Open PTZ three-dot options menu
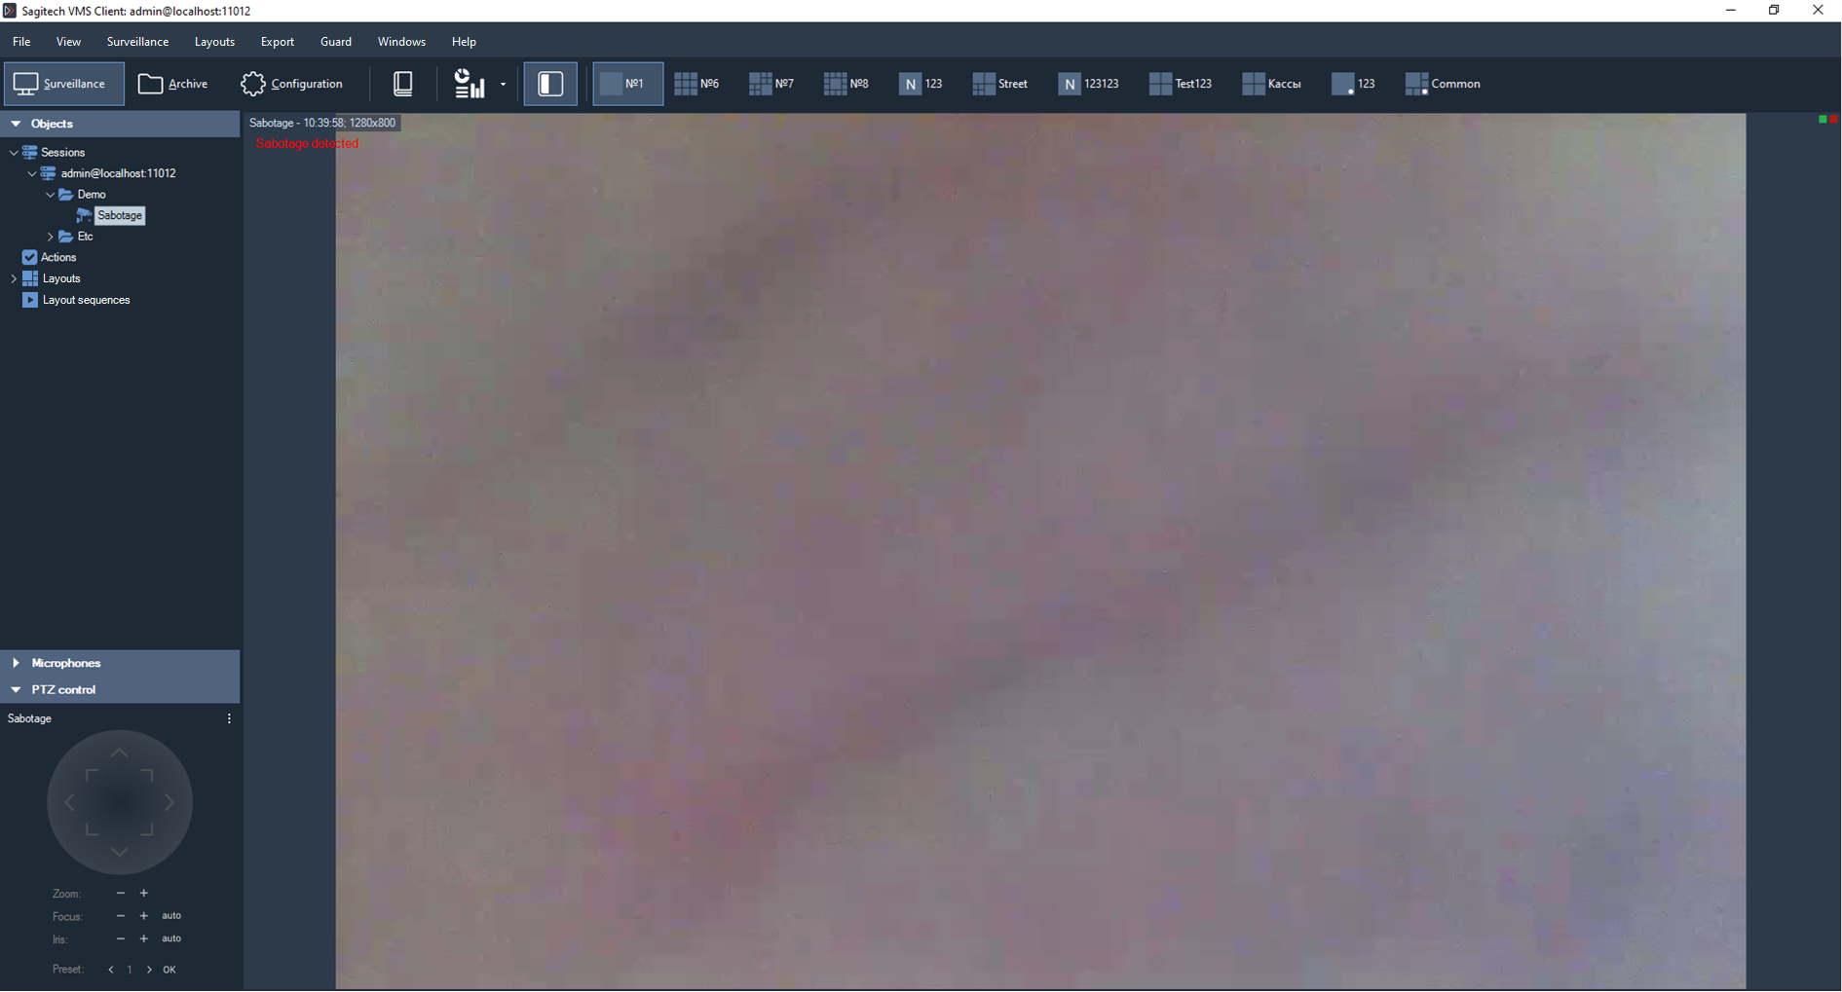 point(229,718)
